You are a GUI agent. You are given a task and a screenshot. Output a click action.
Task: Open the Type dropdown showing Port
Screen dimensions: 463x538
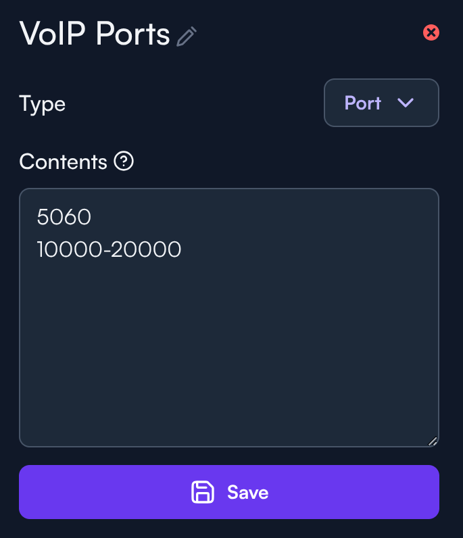pos(381,103)
